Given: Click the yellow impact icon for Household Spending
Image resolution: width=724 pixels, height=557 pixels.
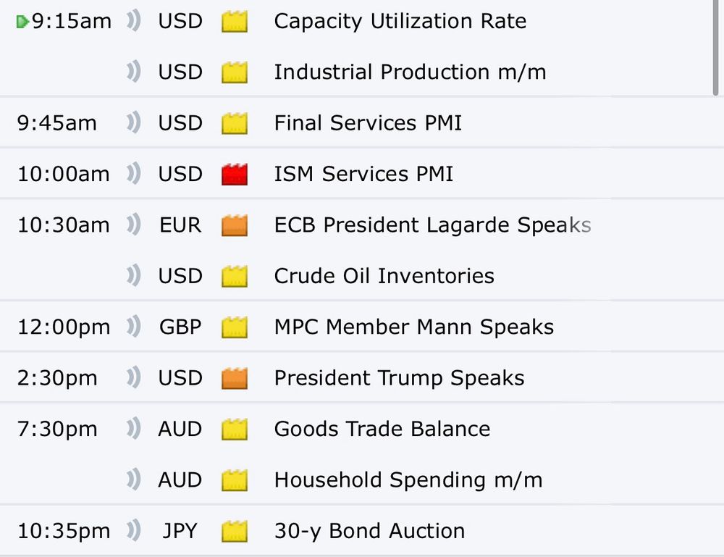Looking at the screenshot, I should tap(234, 480).
